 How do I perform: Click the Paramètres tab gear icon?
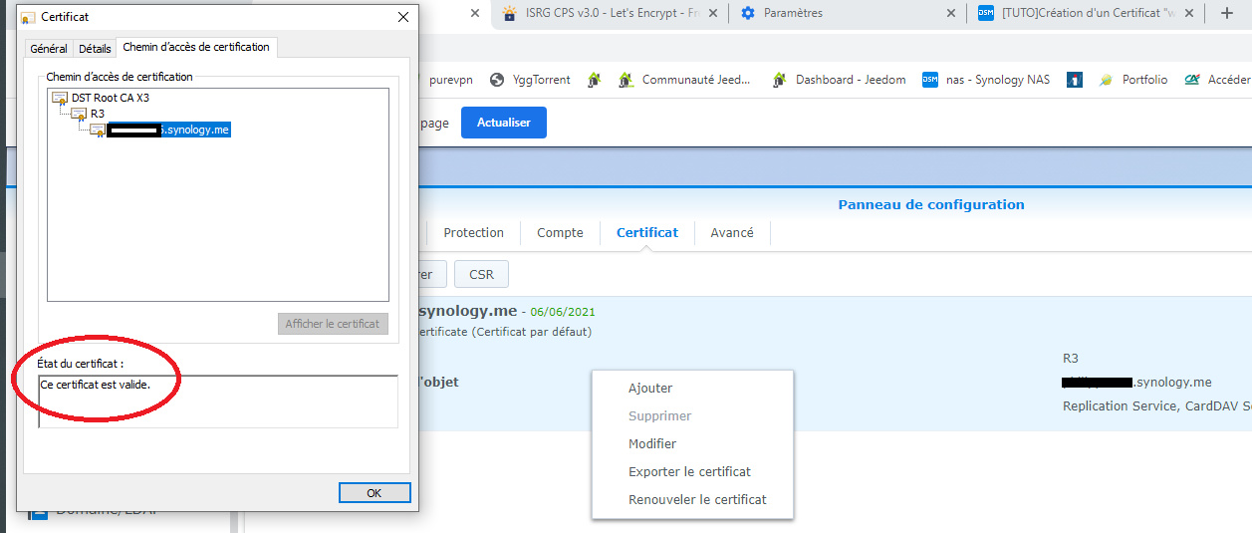(748, 13)
